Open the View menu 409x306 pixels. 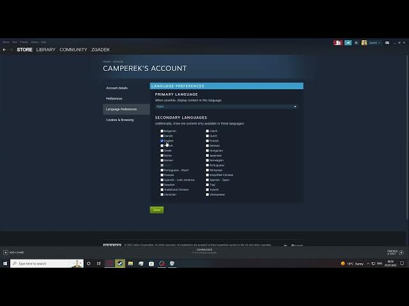(x=15, y=42)
